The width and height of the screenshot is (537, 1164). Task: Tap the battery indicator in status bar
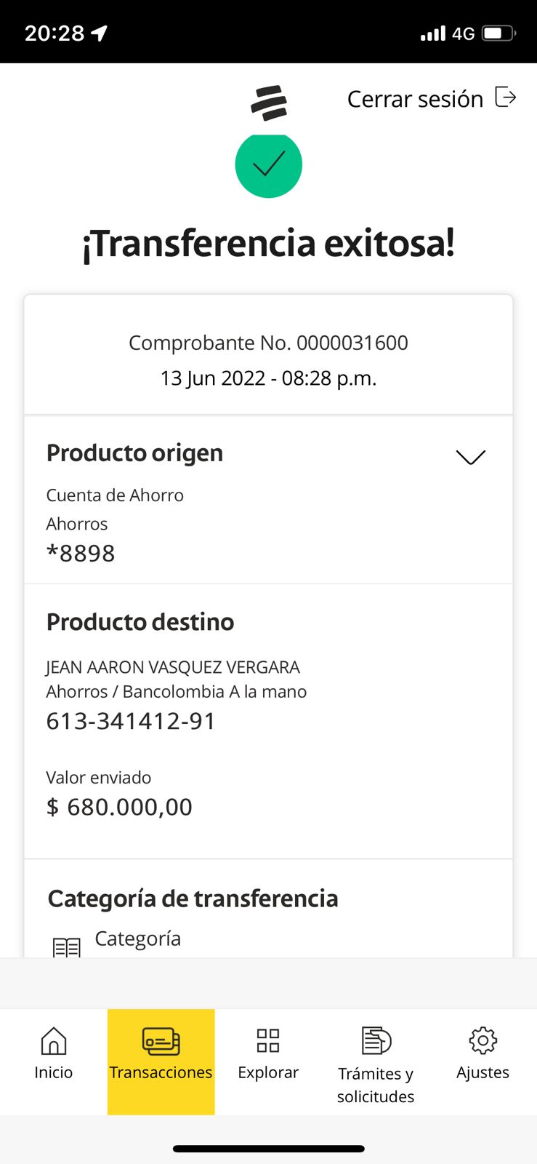coord(498,33)
